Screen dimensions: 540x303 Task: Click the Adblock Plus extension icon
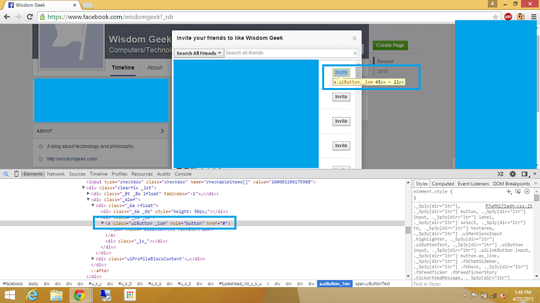(x=508, y=17)
